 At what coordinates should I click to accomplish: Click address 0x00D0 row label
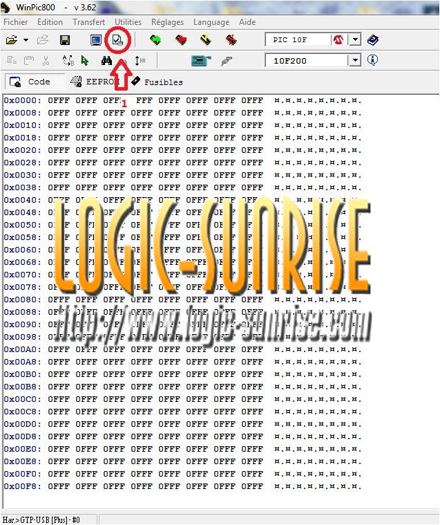click(22, 424)
